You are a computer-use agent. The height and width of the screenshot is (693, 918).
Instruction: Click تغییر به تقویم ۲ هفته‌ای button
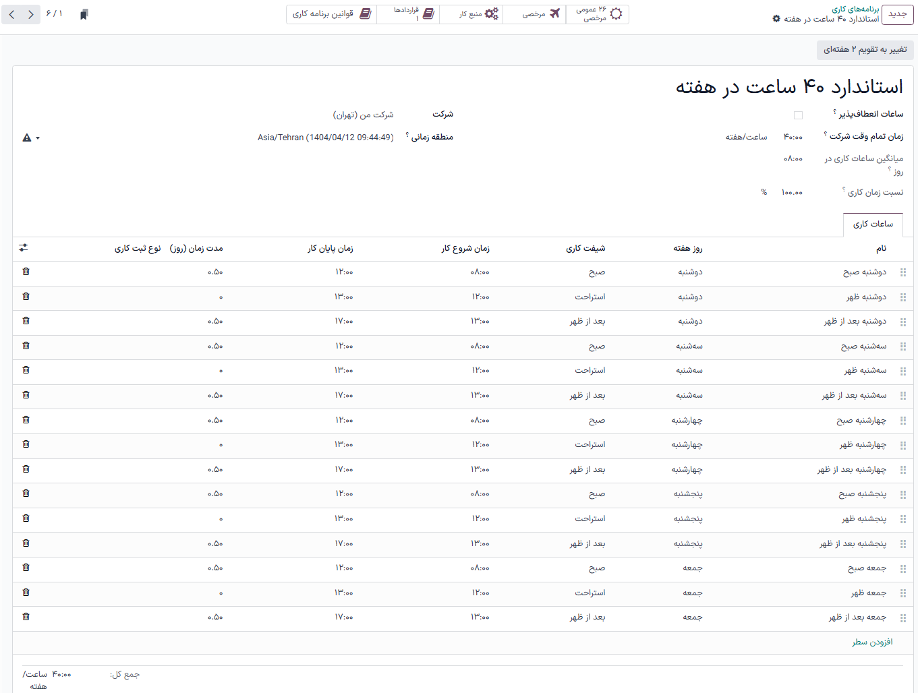coord(865,49)
